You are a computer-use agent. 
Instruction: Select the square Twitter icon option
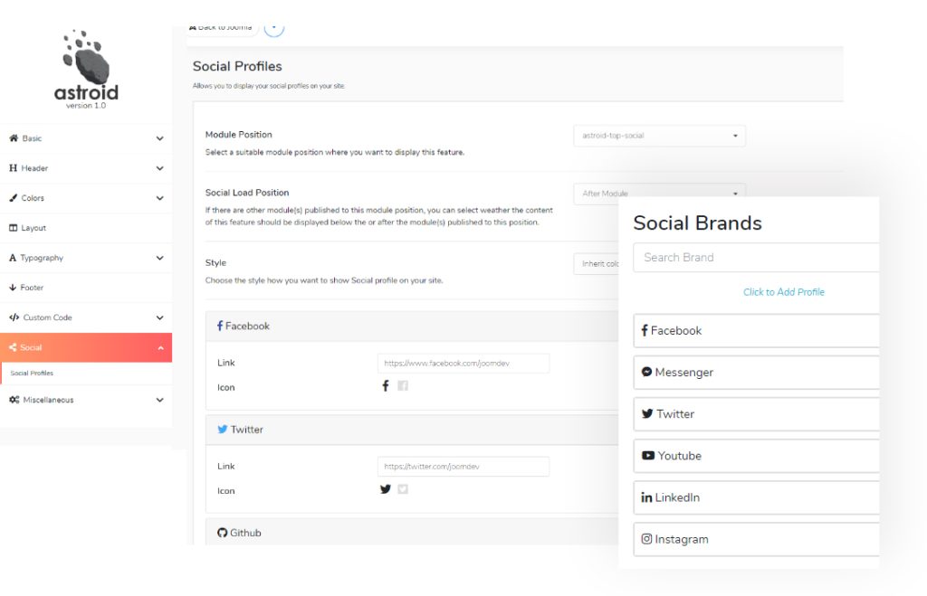[403, 489]
